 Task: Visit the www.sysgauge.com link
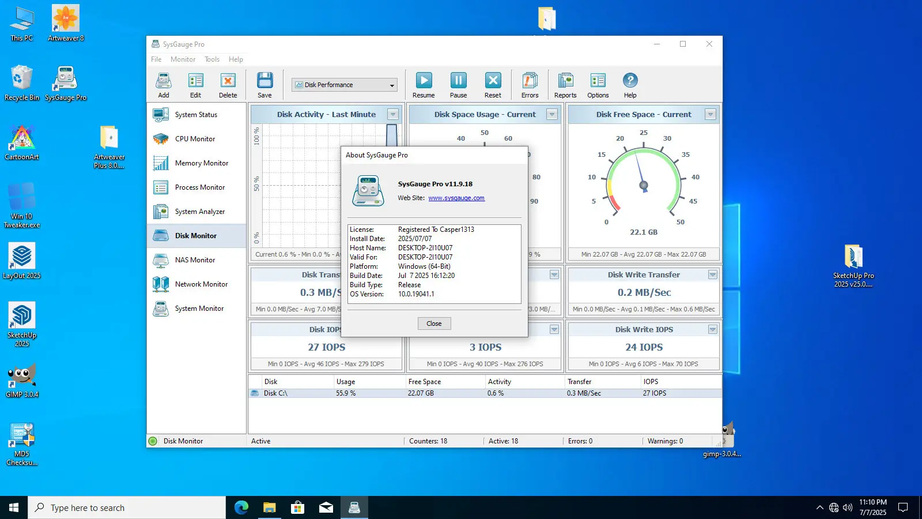[x=456, y=198]
